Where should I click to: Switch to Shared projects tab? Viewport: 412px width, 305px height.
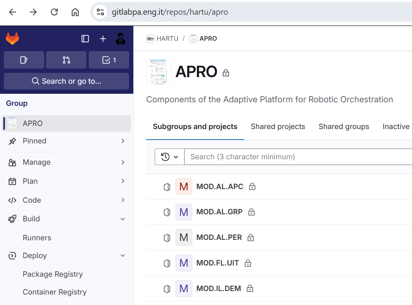pos(278,127)
